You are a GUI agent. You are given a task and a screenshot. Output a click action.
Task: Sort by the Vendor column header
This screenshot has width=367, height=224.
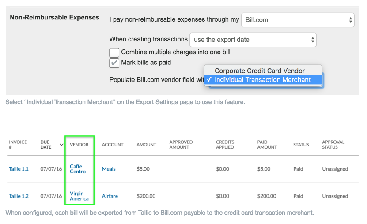coord(79,145)
